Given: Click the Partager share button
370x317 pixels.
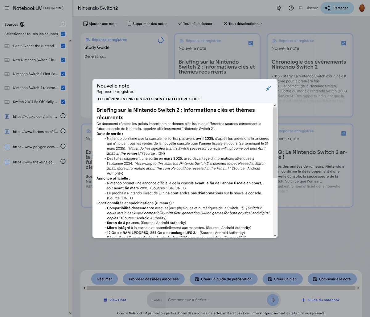Looking at the screenshot, I should tap(337, 8).
